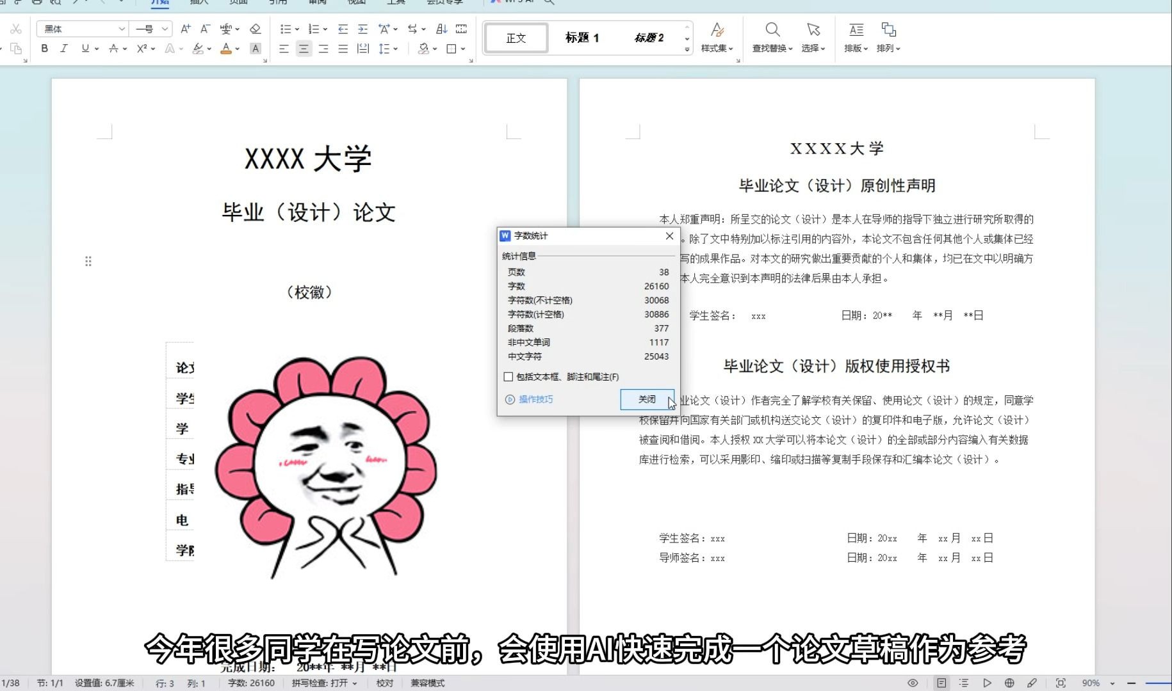The width and height of the screenshot is (1172, 691).
Task: Click the Style Set icon
Action: click(x=717, y=29)
